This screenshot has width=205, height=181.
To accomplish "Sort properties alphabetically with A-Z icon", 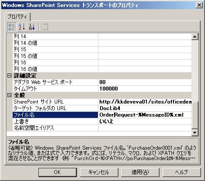I will click(22, 27).
